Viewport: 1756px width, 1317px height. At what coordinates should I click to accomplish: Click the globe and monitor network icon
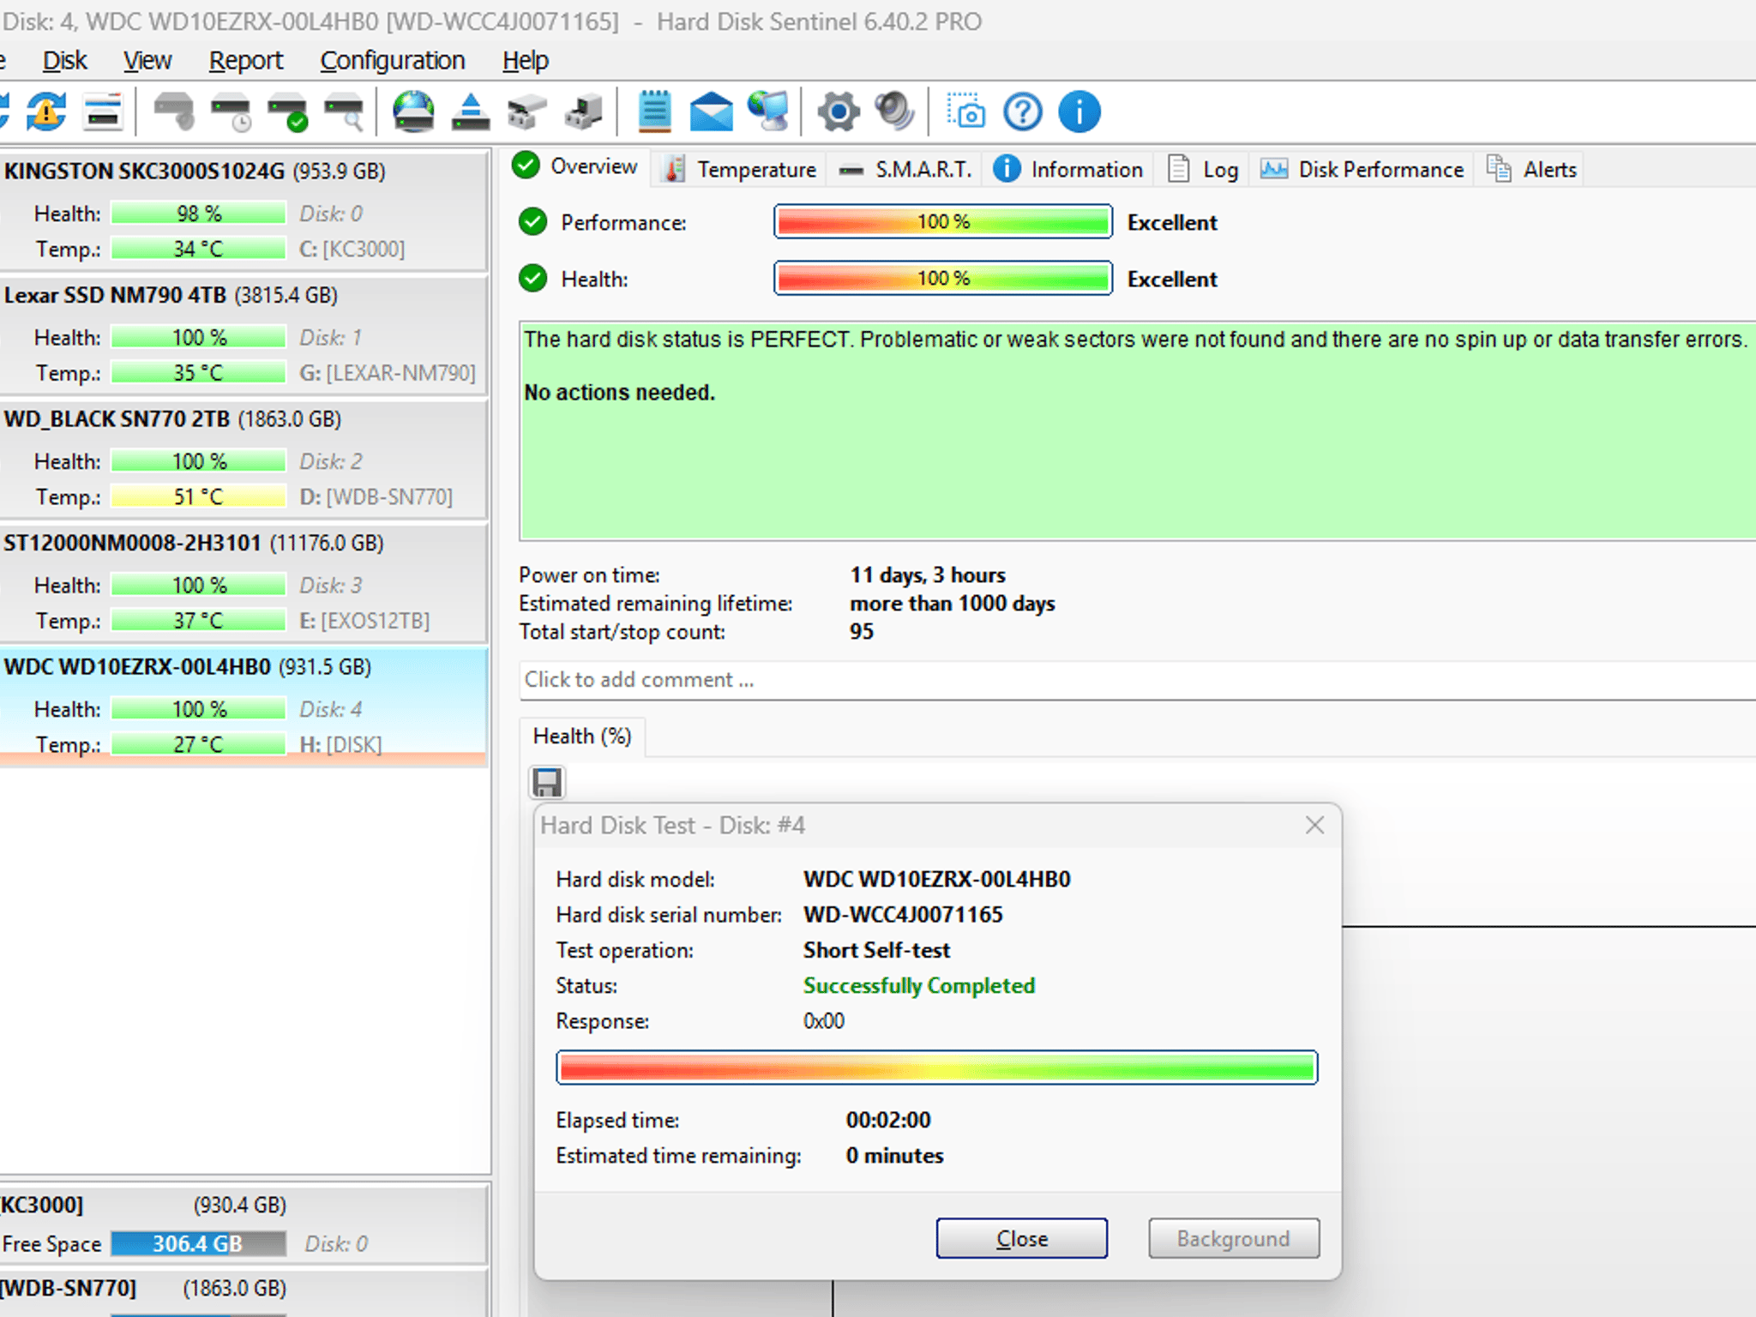pyautogui.click(x=768, y=112)
